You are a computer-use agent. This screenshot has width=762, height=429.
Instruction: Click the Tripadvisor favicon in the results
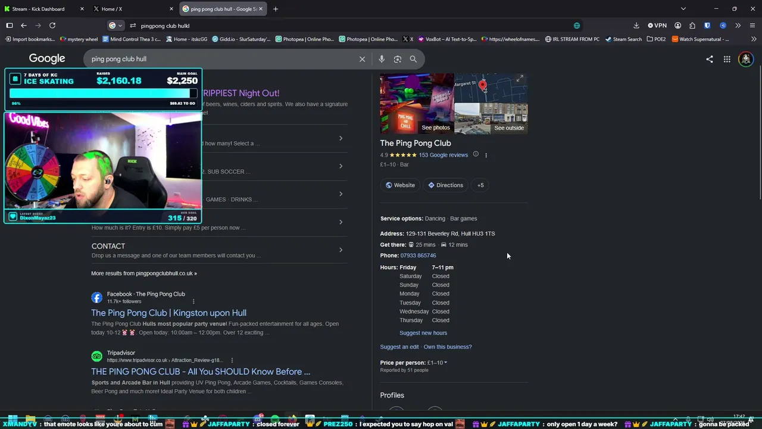pyautogui.click(x=96, y=356)
